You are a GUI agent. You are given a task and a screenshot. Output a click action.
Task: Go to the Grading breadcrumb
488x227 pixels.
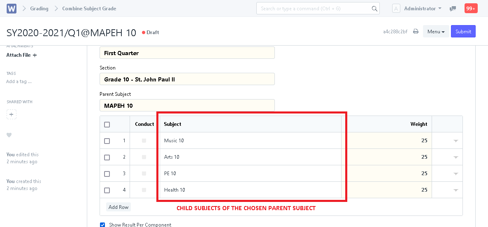click(x=39, y=8)
